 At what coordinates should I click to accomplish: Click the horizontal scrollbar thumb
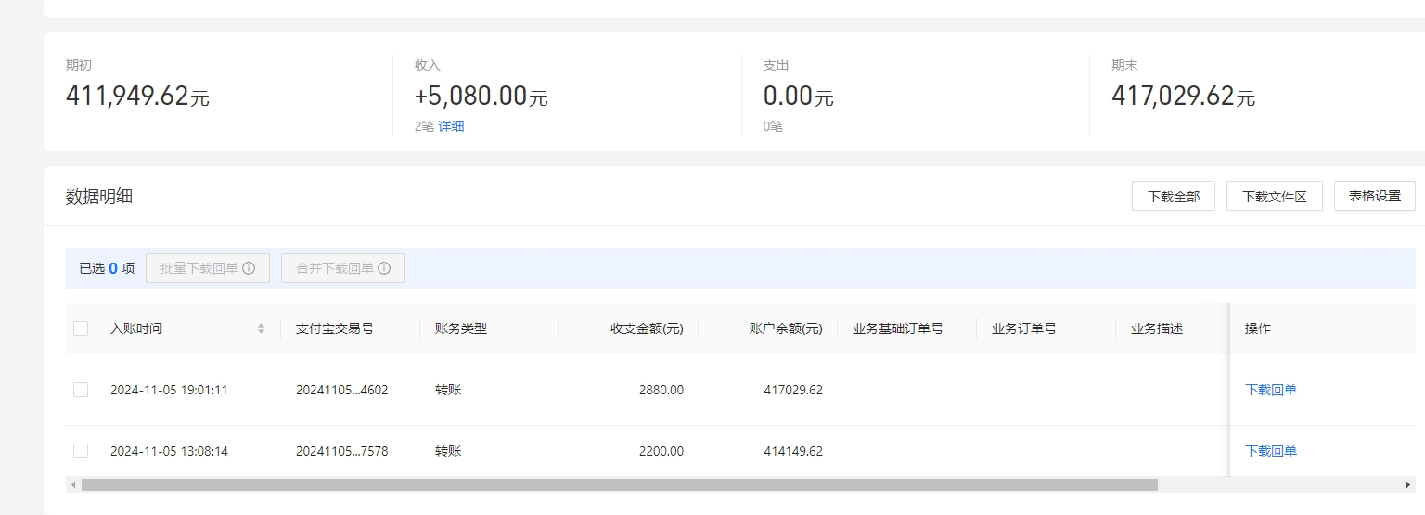click(620, 484)
